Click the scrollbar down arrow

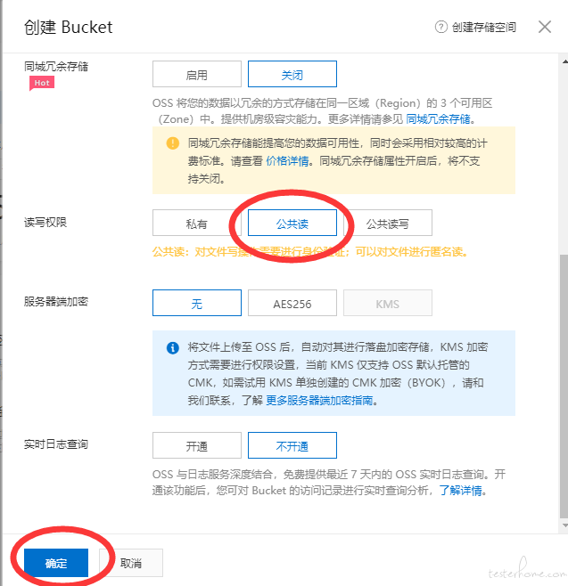coord(564,525)
